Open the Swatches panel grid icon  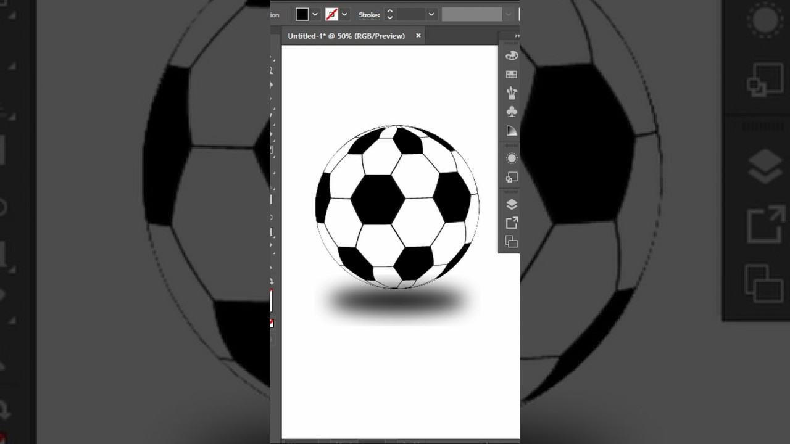512,75
